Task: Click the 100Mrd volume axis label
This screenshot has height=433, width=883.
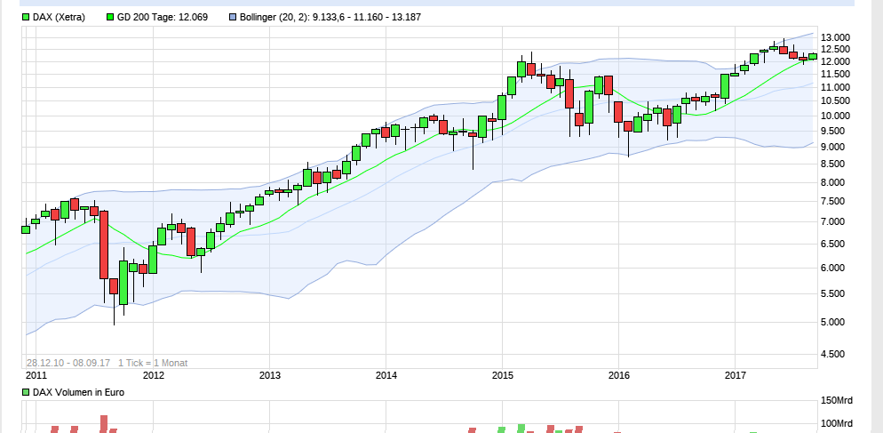Action: pos(837,424)
